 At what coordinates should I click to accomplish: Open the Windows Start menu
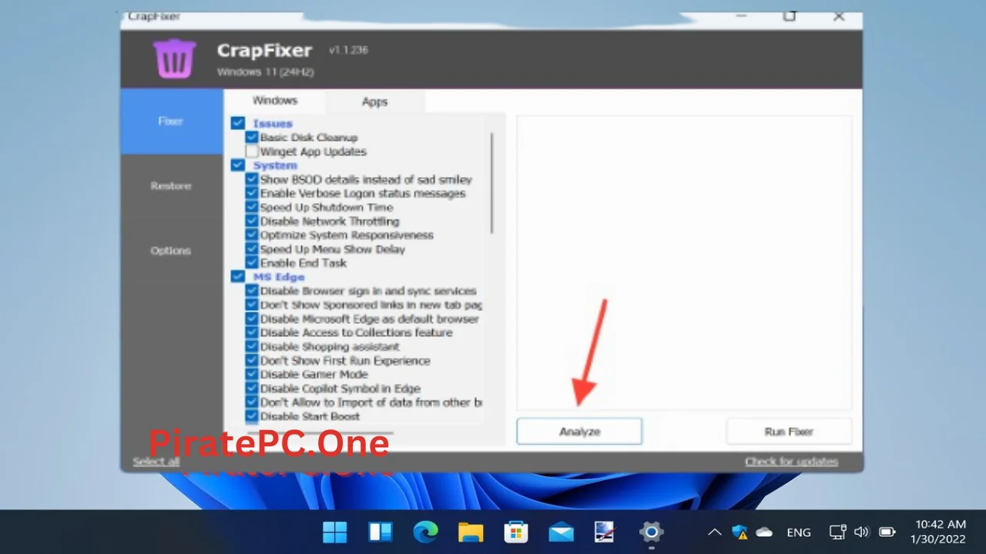pyautogui.click(x=335, y=532)
